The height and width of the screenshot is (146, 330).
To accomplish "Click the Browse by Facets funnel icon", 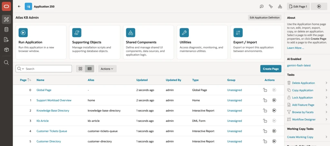I will [289, 112].
